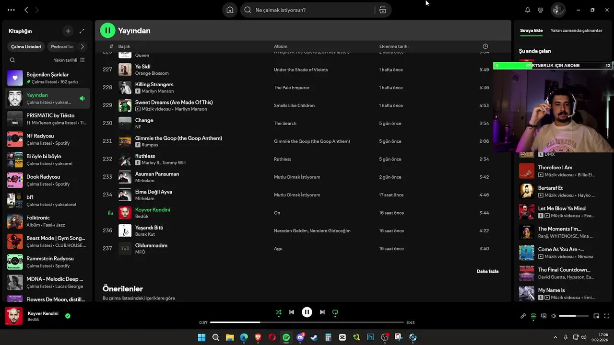Expand the library panel with arrows icon
Viewport: 614px width, 345px height.
coord(82,31)
